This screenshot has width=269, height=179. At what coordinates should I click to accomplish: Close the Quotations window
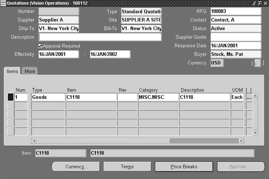[x=265, y=3]
